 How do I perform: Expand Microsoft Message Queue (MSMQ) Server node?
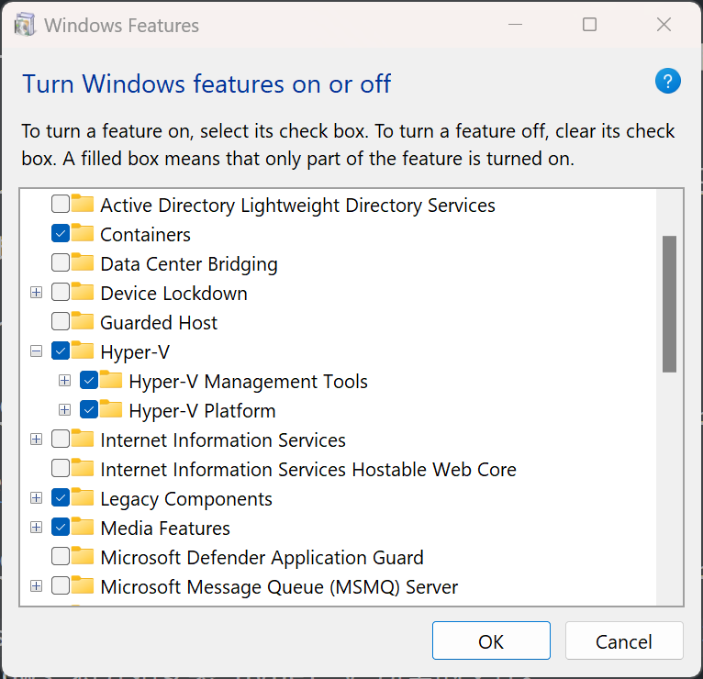click(x=37, y=586)
